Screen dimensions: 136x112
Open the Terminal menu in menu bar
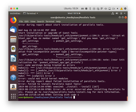click(50, 22)
